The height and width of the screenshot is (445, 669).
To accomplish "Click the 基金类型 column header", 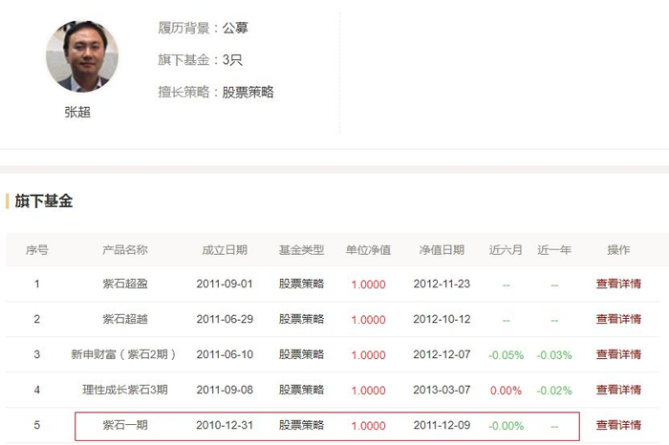I will tap(301, 250).
